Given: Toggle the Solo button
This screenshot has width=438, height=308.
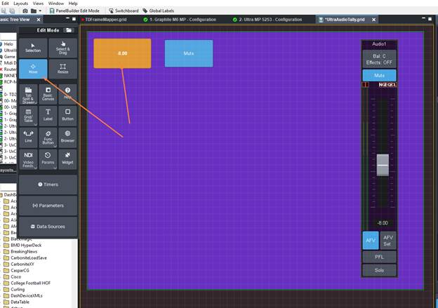Looking at the screenshot, I should pos(379,270).
